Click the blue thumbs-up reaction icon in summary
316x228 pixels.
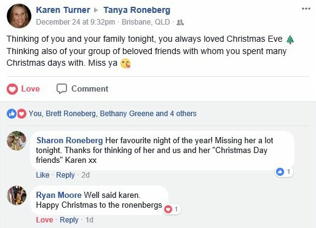click(x=12, y=114)
